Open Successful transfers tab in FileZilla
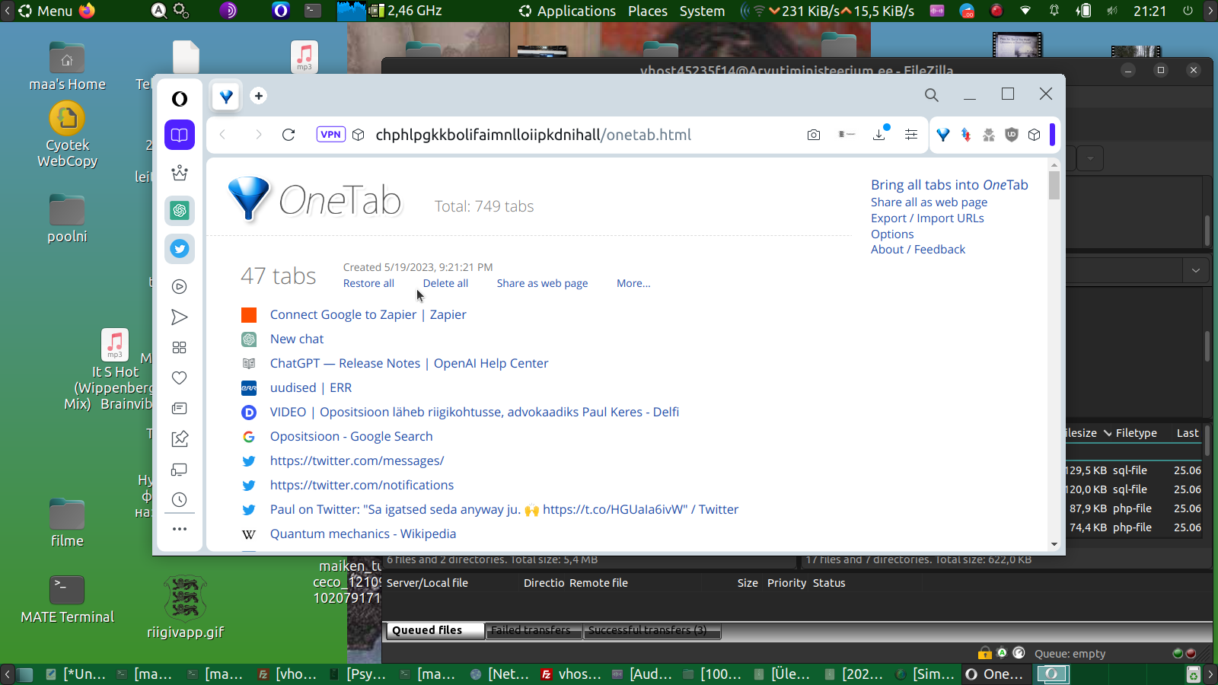Screen dimensions: 1218x685 point(651,630)
